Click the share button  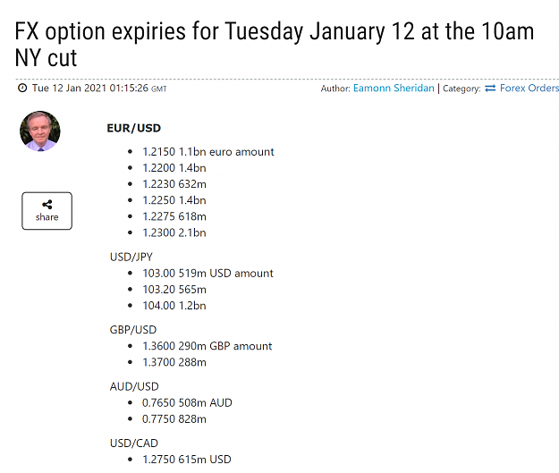47,211
